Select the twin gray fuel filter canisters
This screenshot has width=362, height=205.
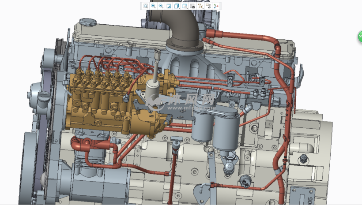click(x=216, y=126)
